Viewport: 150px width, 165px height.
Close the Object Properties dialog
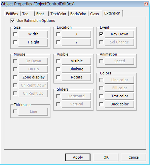tap(146, 4)
